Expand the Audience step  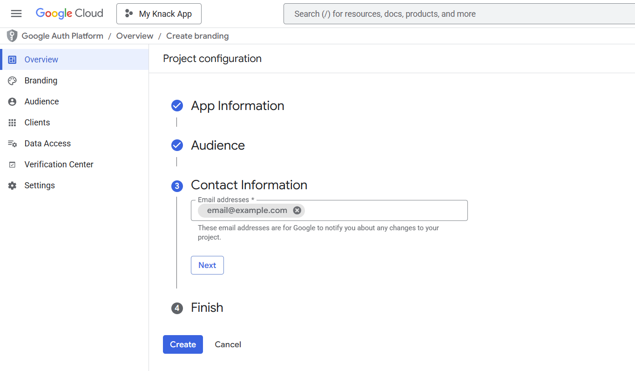point(217,145)
